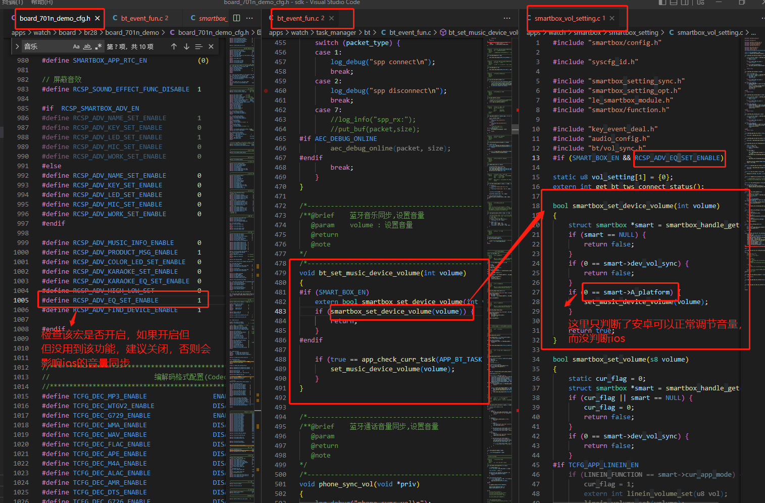The height and width of the screenshot is (503, 765).
Task: Remove the breakpoint on line 460
Action: pyautogui.click(x=266, y=91)
